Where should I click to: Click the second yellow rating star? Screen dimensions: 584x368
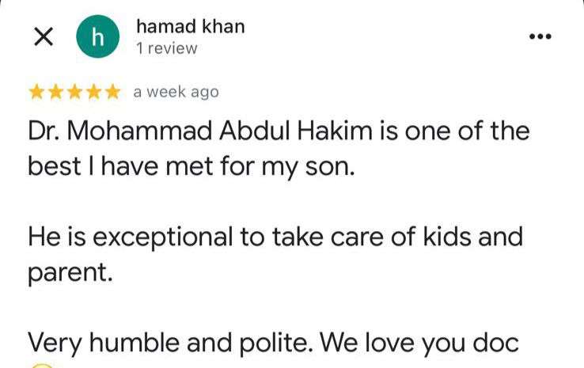click(56, 92)
